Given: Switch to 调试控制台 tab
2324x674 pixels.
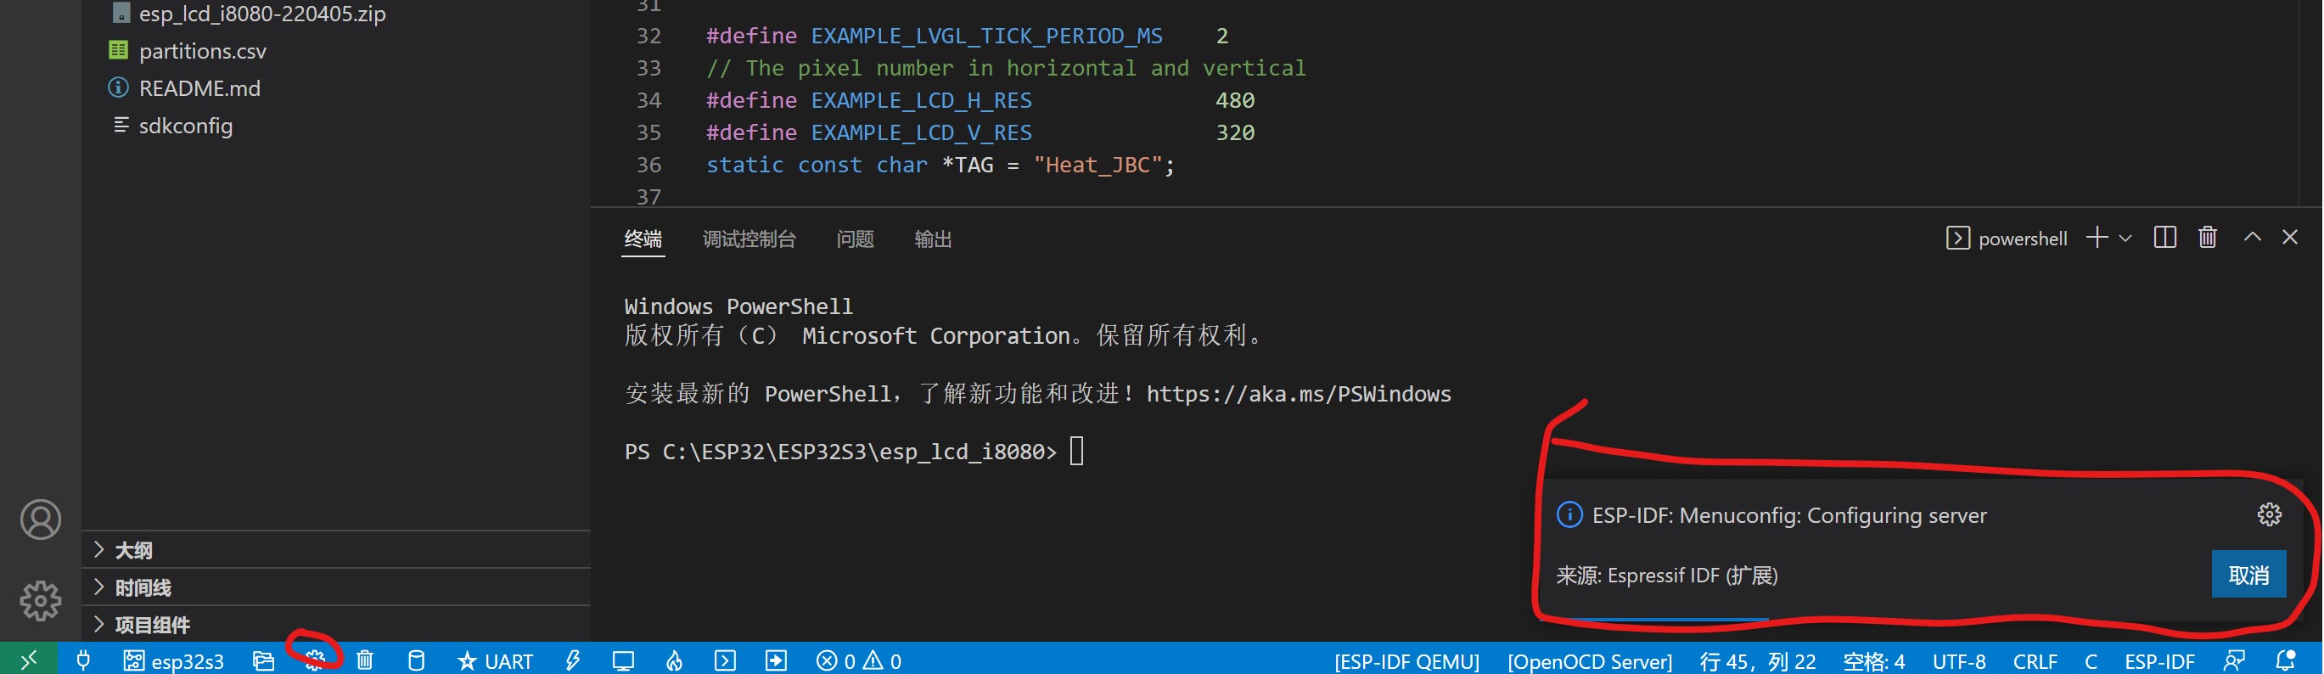Looking at the screenshot, I should [x=749, y=239].
